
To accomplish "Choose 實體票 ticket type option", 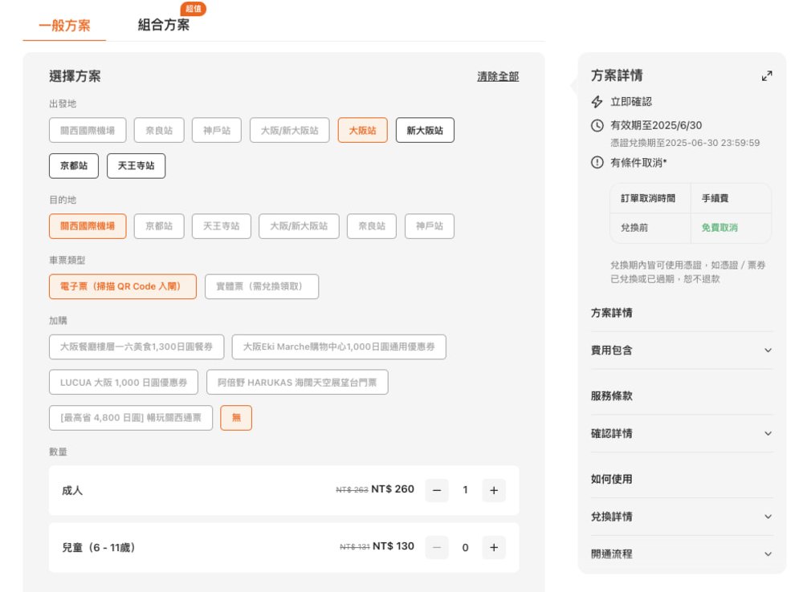I will pyautogui.click(x=262, y=286).
